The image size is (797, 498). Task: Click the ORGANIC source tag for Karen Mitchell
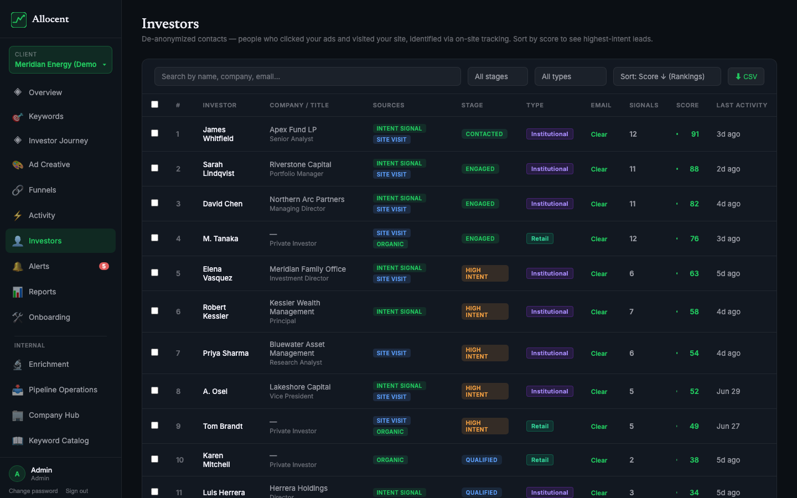[390, 460]
